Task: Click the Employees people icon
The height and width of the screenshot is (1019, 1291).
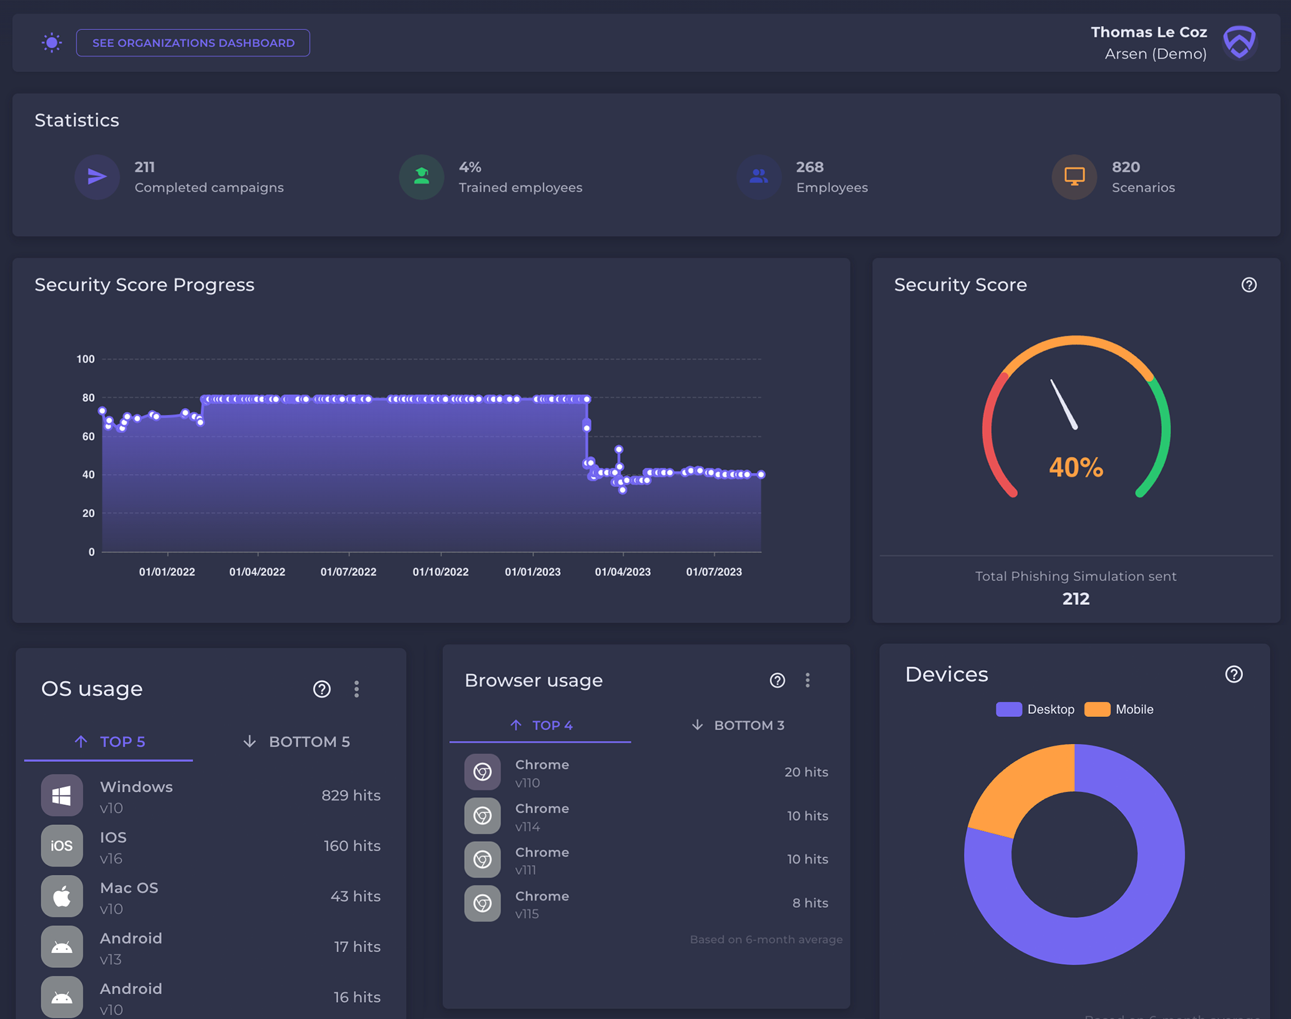Action: (x=758, y=177)
